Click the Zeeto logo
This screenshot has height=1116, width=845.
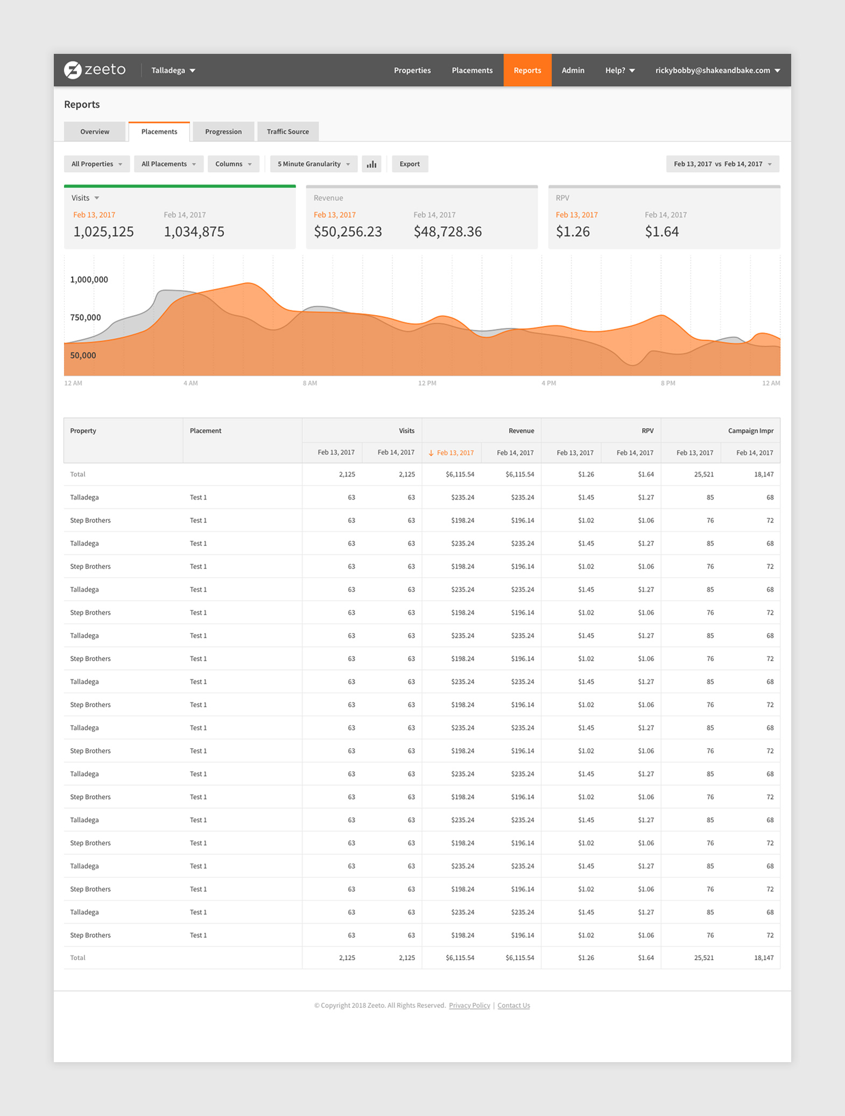pyautogui.click(x=95, y=70)
